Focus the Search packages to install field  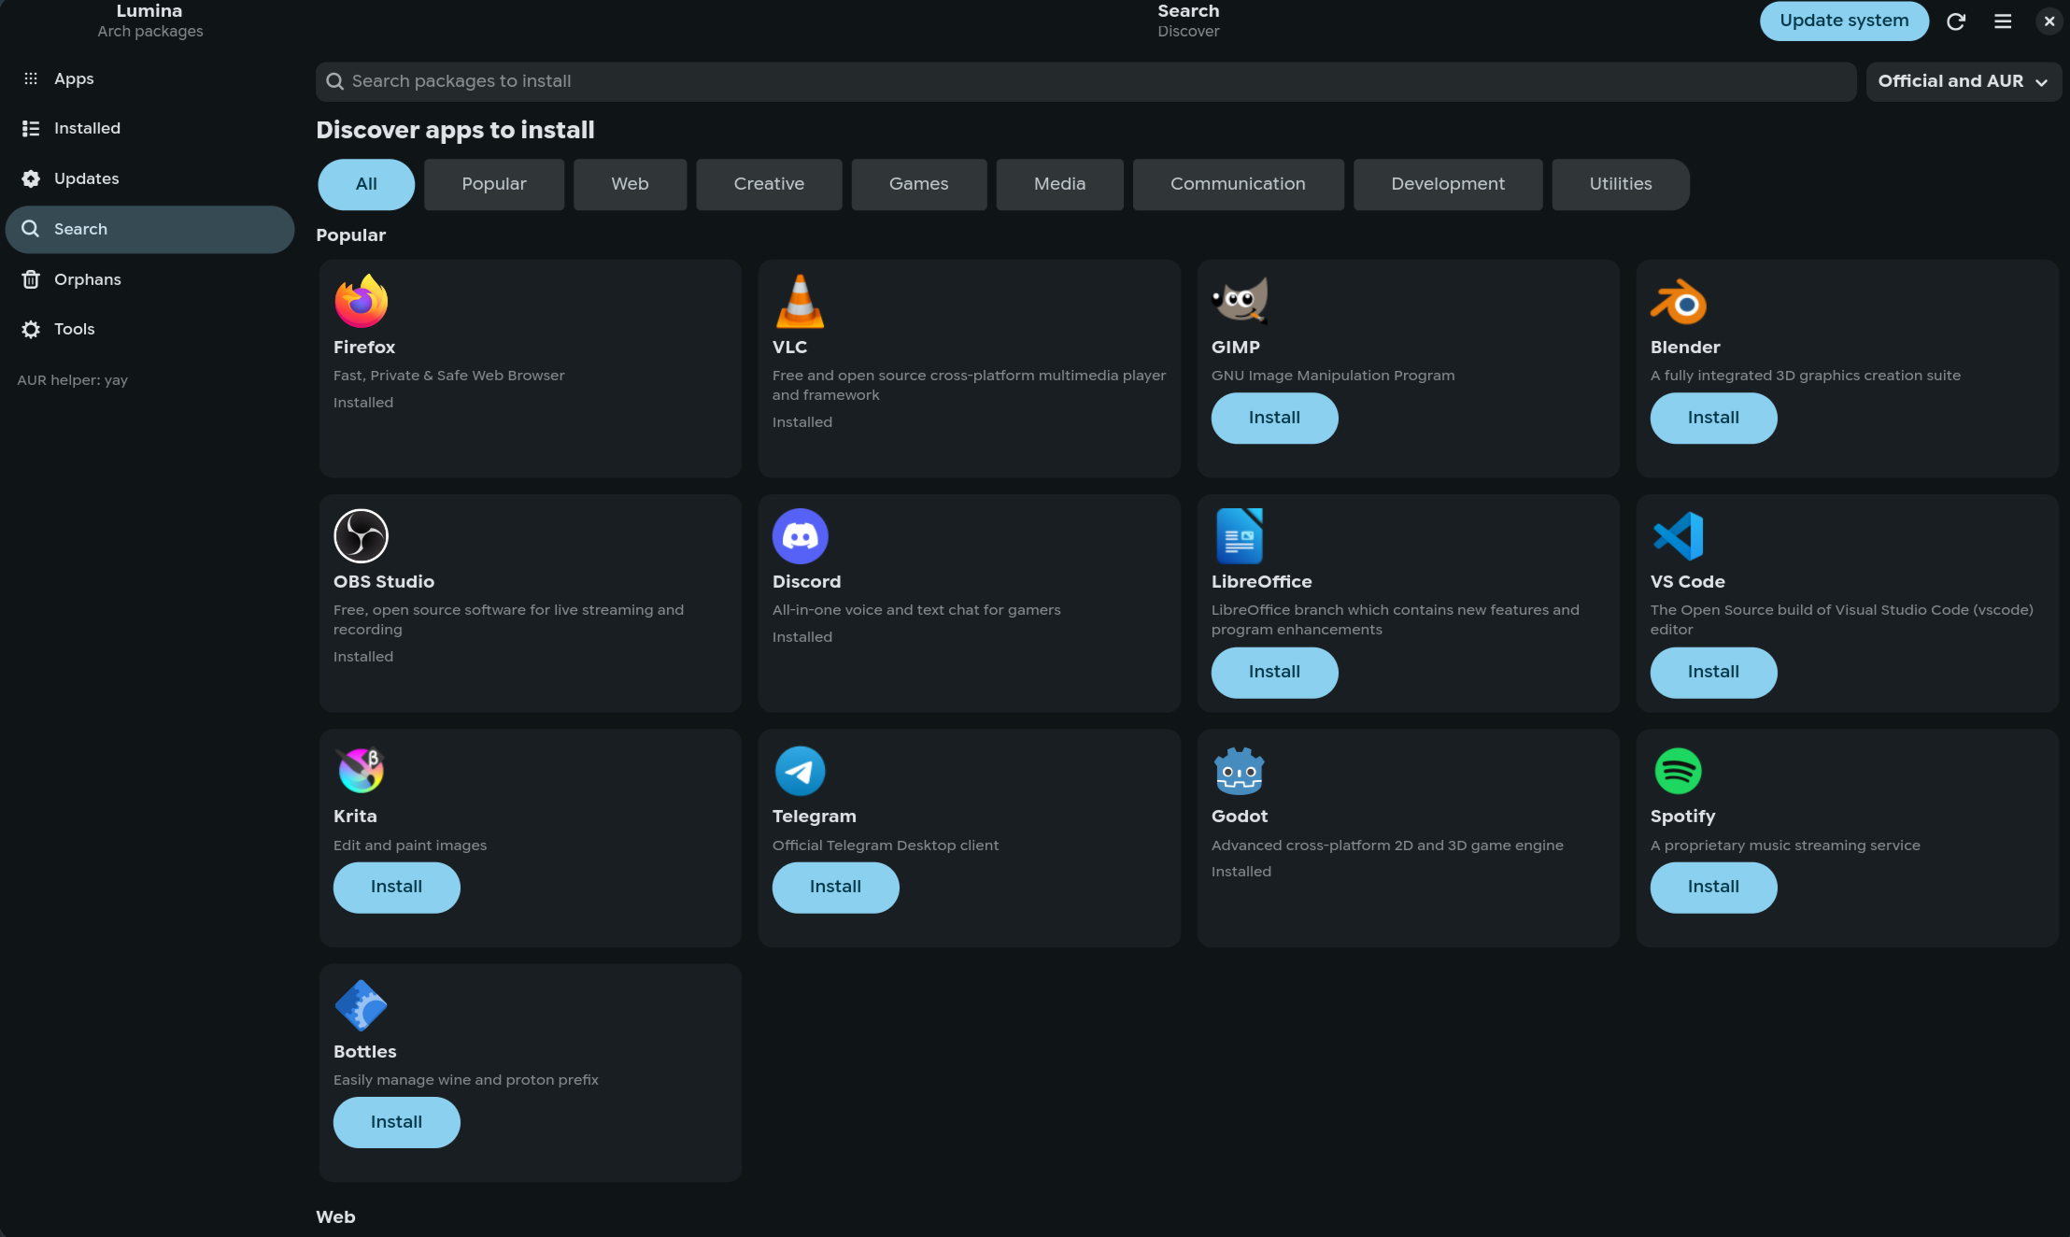pos(1085,81)
